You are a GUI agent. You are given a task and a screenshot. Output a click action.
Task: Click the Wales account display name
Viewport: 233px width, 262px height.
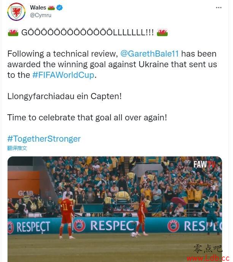tap(38, 8)
